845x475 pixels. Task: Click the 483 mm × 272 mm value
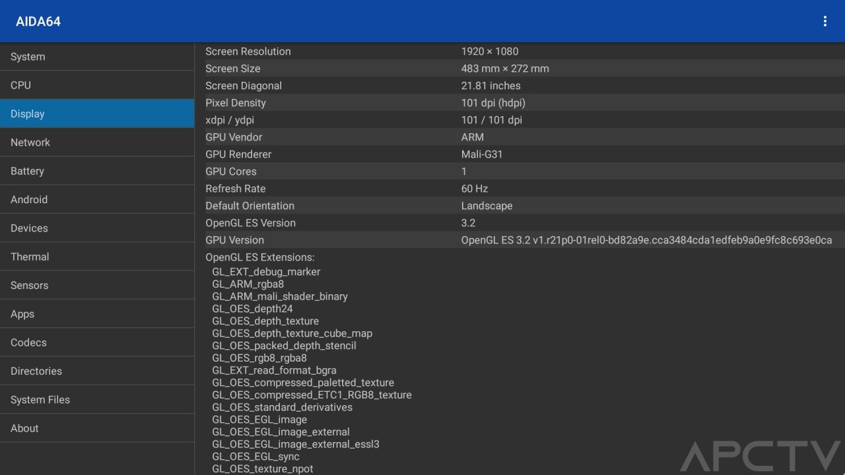(x=505, y=69)
